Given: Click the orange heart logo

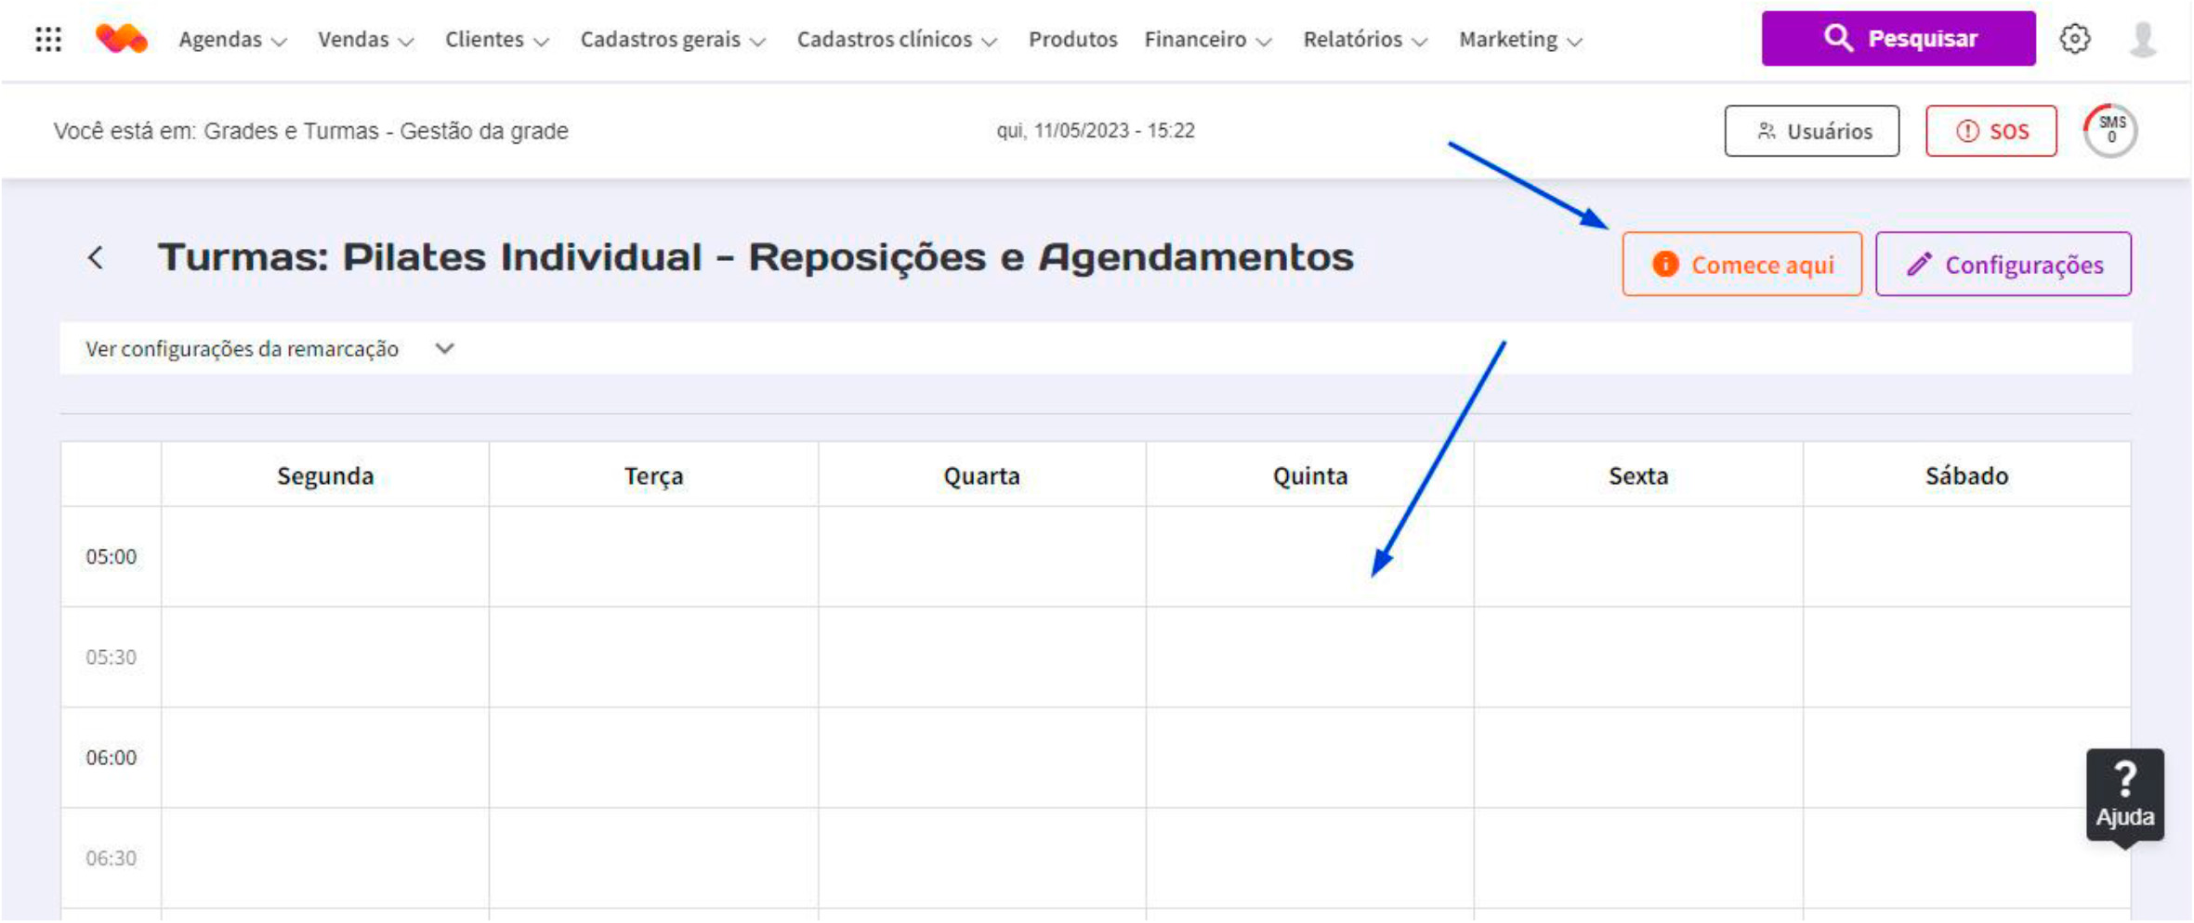Looking at the screenshot, I should tap(121, 39).
